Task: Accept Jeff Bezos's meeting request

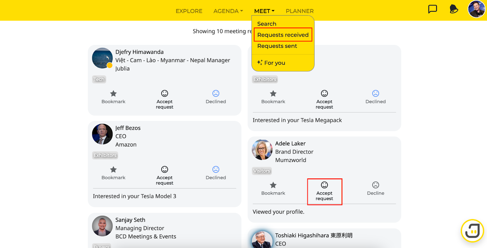Action: 165,176
